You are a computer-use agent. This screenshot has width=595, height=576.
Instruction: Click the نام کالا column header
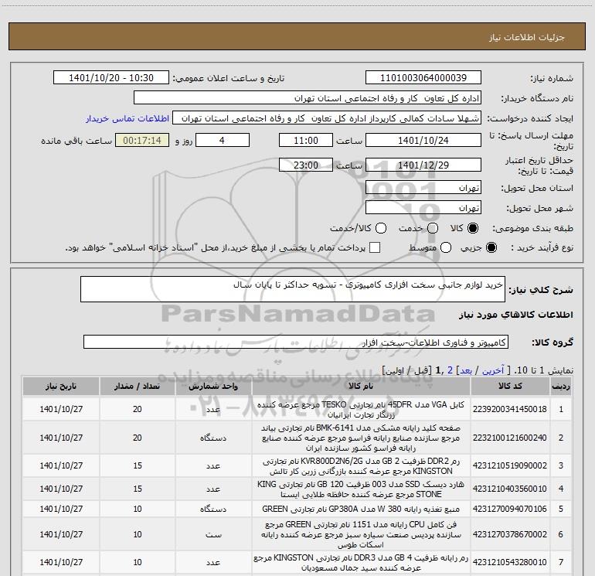click(x=361, y=387)
